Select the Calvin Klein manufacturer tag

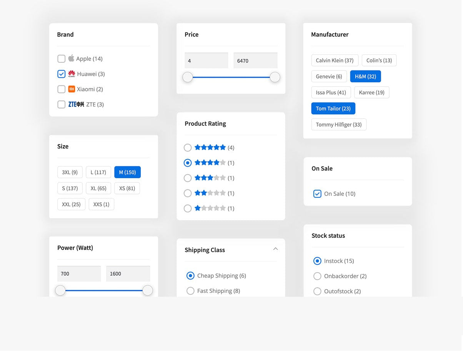click(335, 60)
